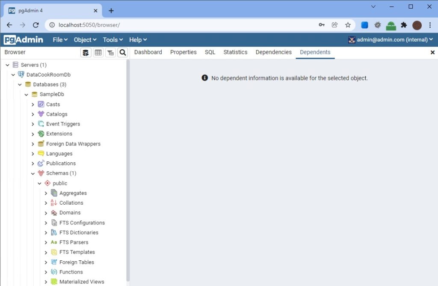
Task: Switch to the Statistics tab
Action: (235, 52)
